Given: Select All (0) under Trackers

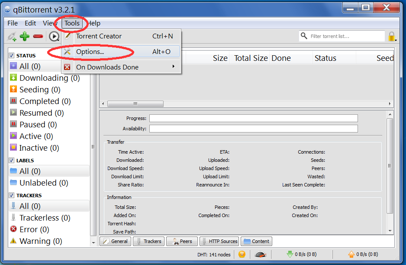Looking at the screenshot, I should tap(49, 206).
